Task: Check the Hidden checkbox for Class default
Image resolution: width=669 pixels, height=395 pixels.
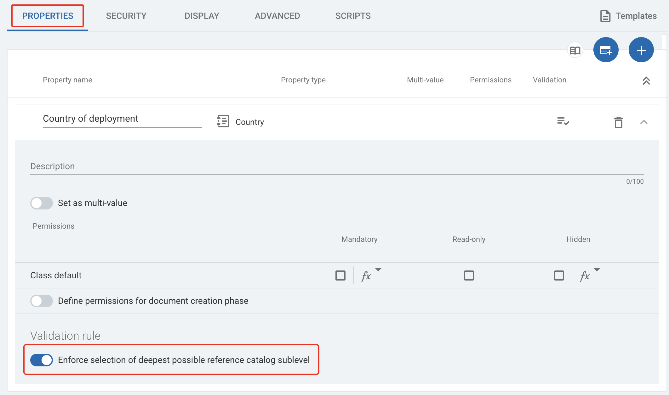Action: tap(559, 275)
